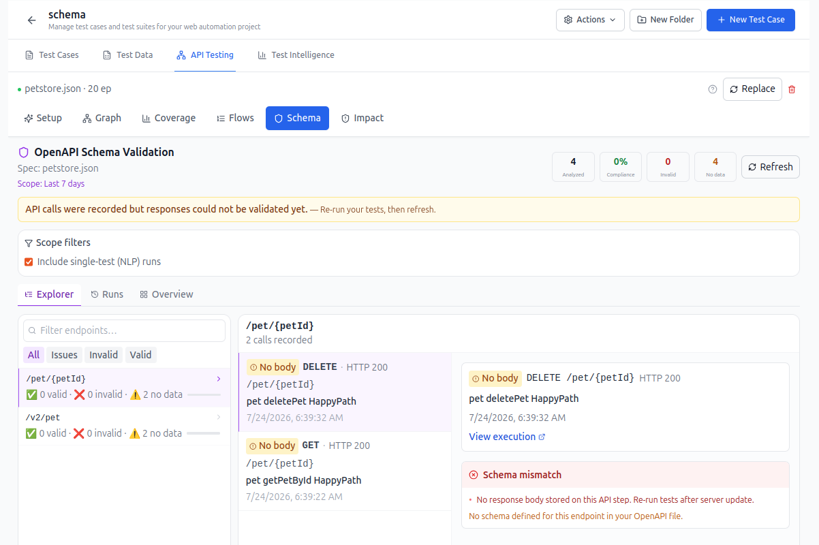Select the Invalid filter chip
Screen dimensions: 819x545
(x=104, y=354)
